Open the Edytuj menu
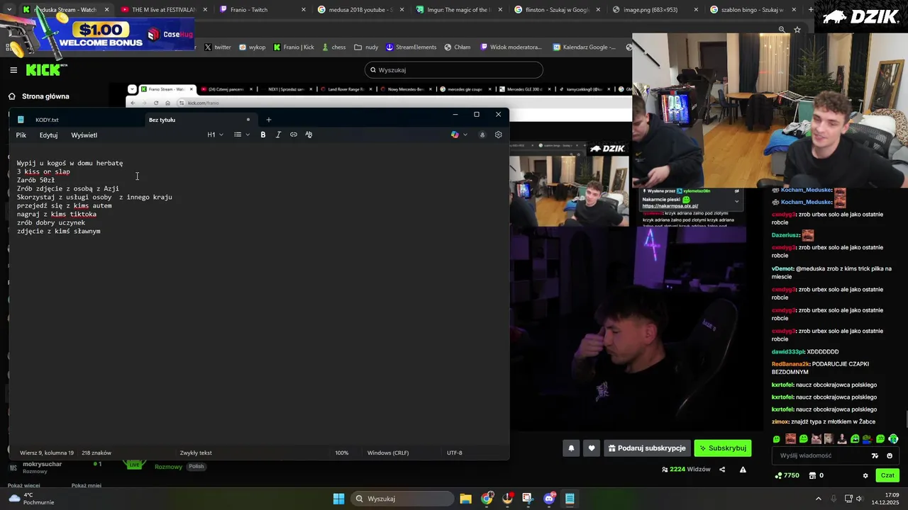The height and width of the screenshot is (510, 908). [x=48, y=135]
